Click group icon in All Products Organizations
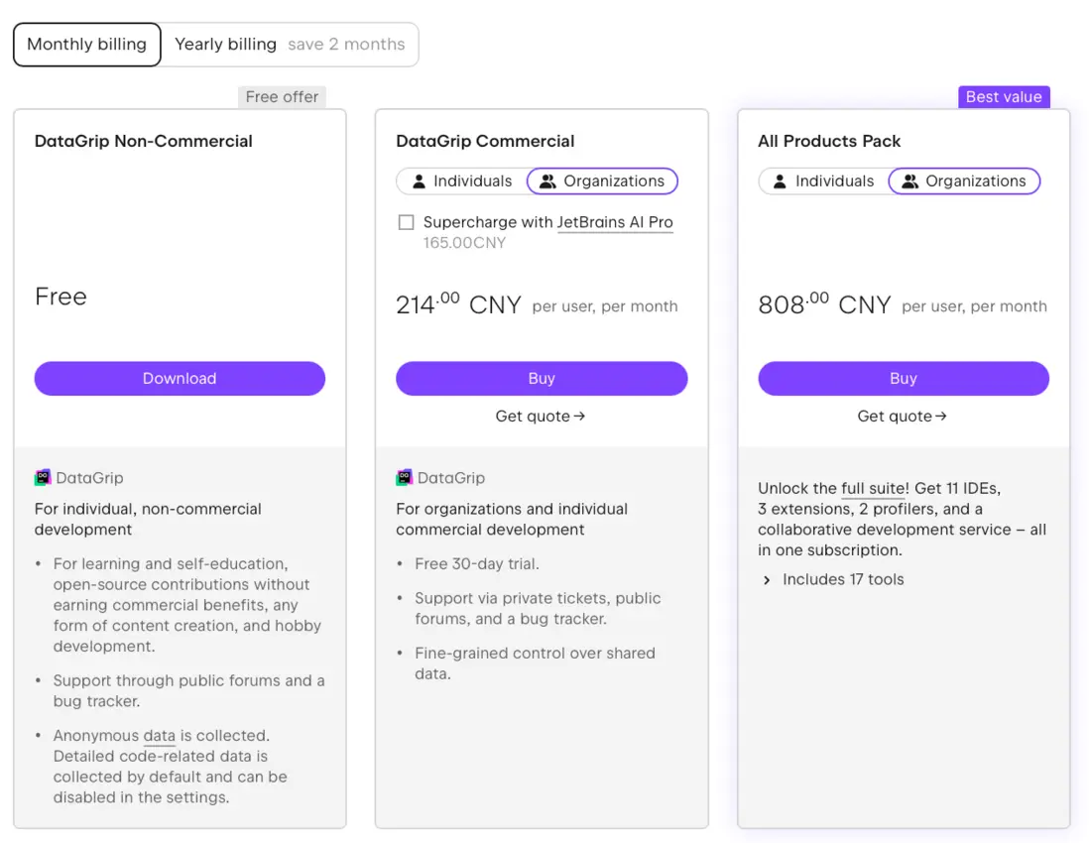This screenshot has height=843, width=1089. (909, 181)
